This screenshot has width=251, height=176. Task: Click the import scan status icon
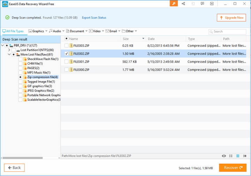(x=193, y=3)
